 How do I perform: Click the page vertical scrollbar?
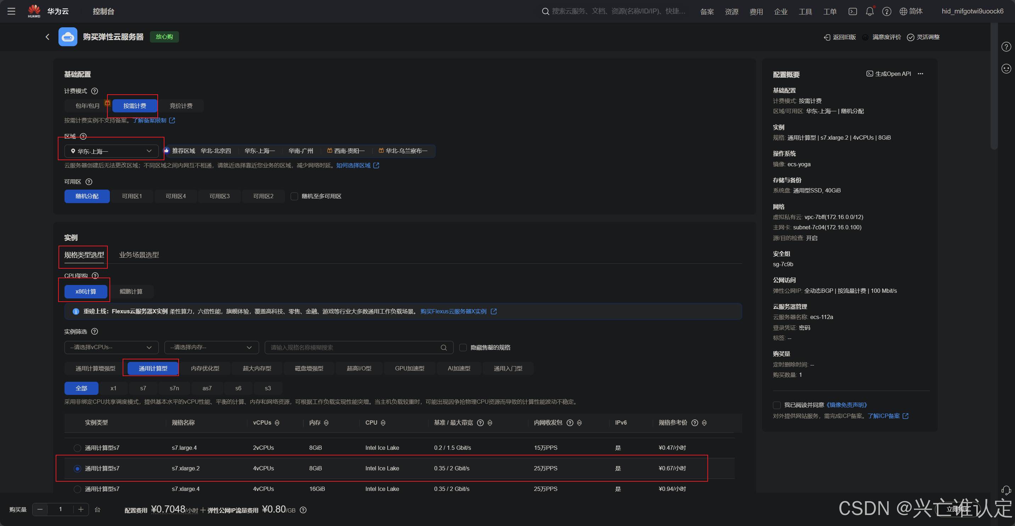(x=994, y=87)
